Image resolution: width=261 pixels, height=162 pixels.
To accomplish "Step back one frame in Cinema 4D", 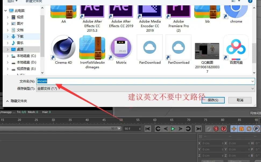I will coord(166,129).
